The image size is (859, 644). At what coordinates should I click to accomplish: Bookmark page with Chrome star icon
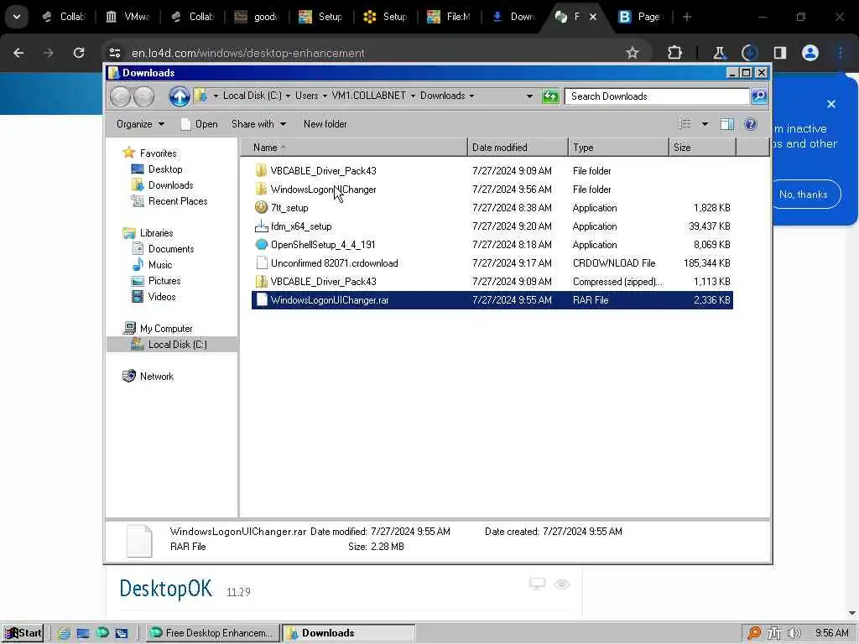coord(633,53)
